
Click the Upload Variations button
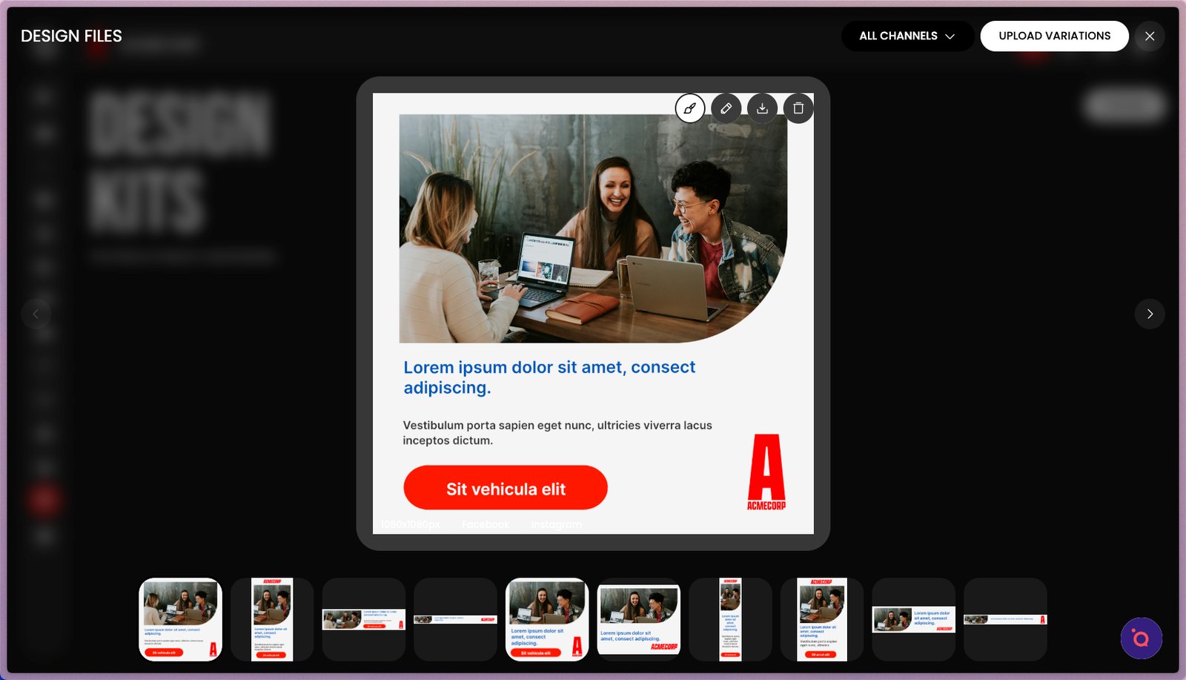(1054, 36)
